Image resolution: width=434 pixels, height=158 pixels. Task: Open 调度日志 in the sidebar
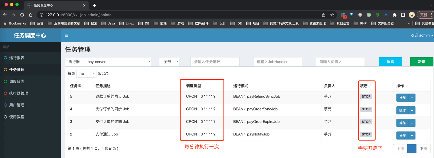(x=17, y=81)
